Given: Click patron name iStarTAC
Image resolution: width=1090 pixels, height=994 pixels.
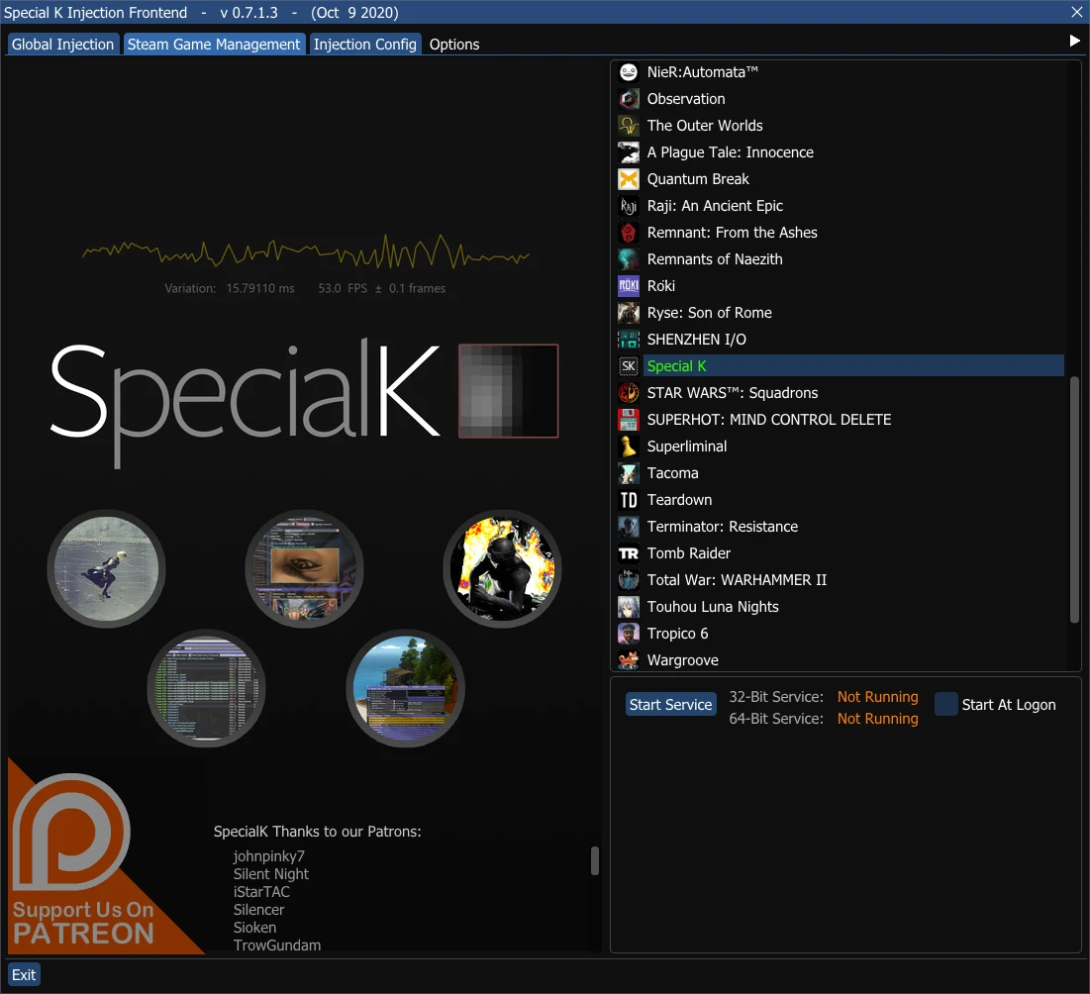Looking at the screenshot, I should click(261, 892).
